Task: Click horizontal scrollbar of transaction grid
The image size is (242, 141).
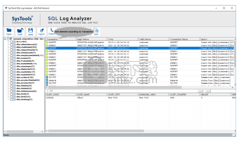Action: pyautogui.click(x=115, y=87)
